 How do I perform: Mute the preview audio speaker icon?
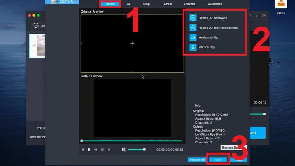pos(124,149)
